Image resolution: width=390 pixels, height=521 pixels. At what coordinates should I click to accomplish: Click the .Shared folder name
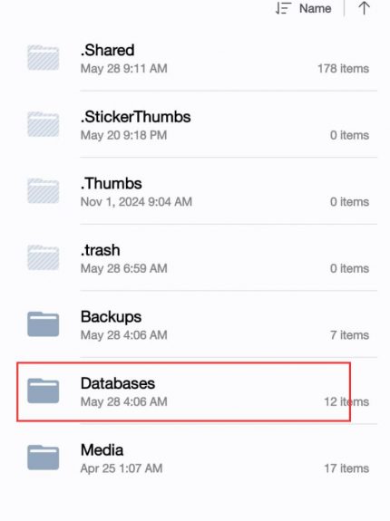pos(107,50)
